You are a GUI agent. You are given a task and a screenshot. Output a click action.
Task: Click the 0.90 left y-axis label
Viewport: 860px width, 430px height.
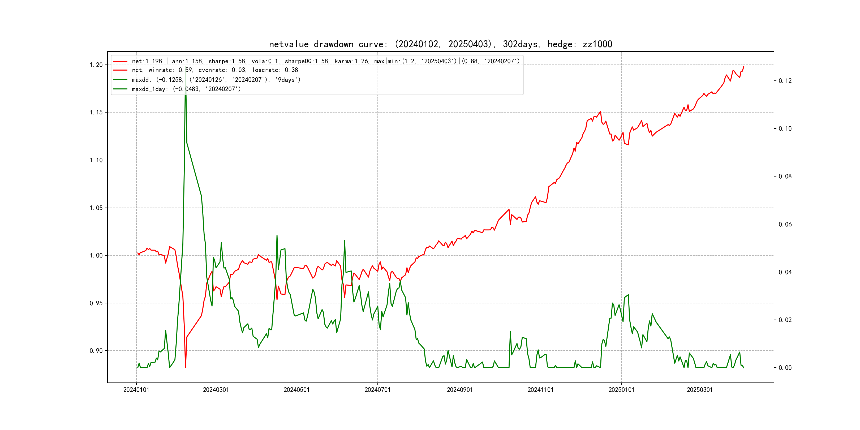click(x=96, y=351)
